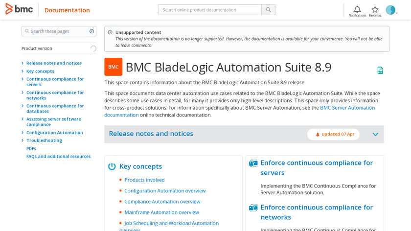
Task: Click the orange BMC product icon
Action: click(x=113, y=67)
